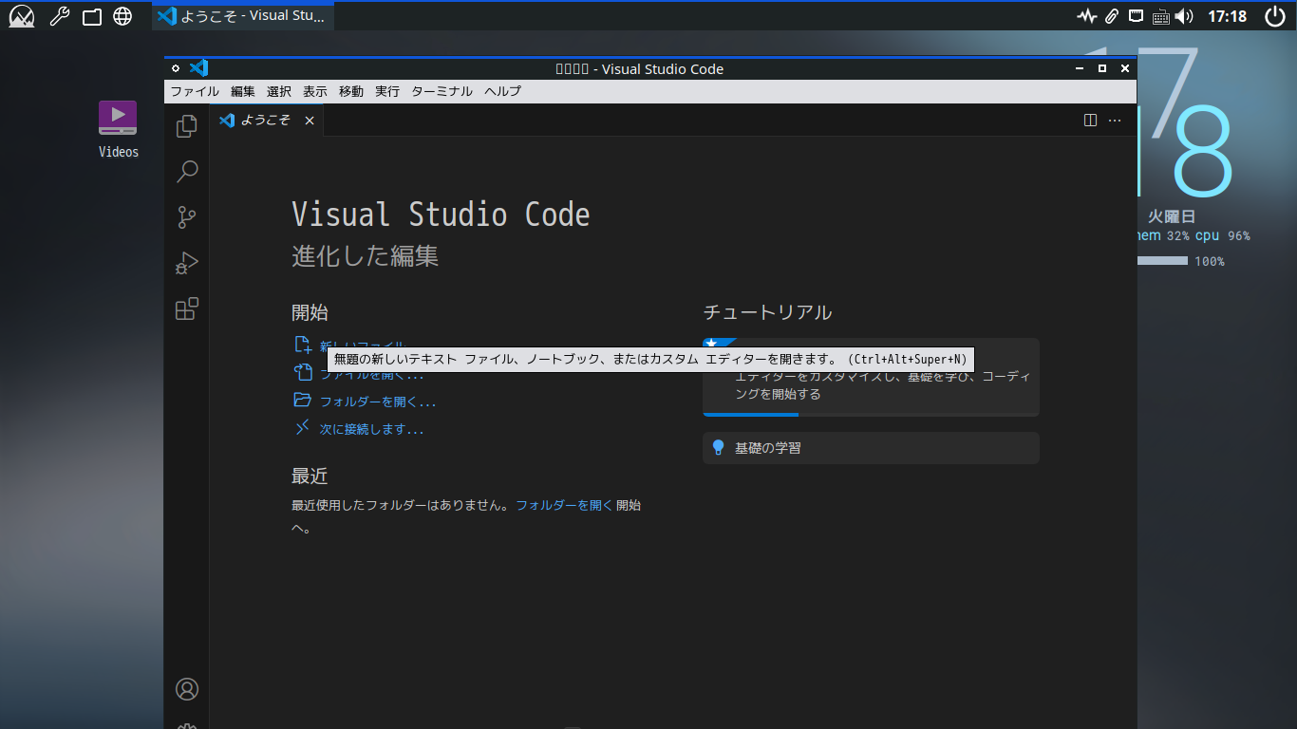Click 次に接続します... link
The image size is (1297, 729).
(x=372, y=429)
